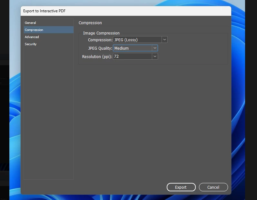Viewport: 257px width, 200px height.
Task: Click the Medium JPEG quality field
Action: 133,48
